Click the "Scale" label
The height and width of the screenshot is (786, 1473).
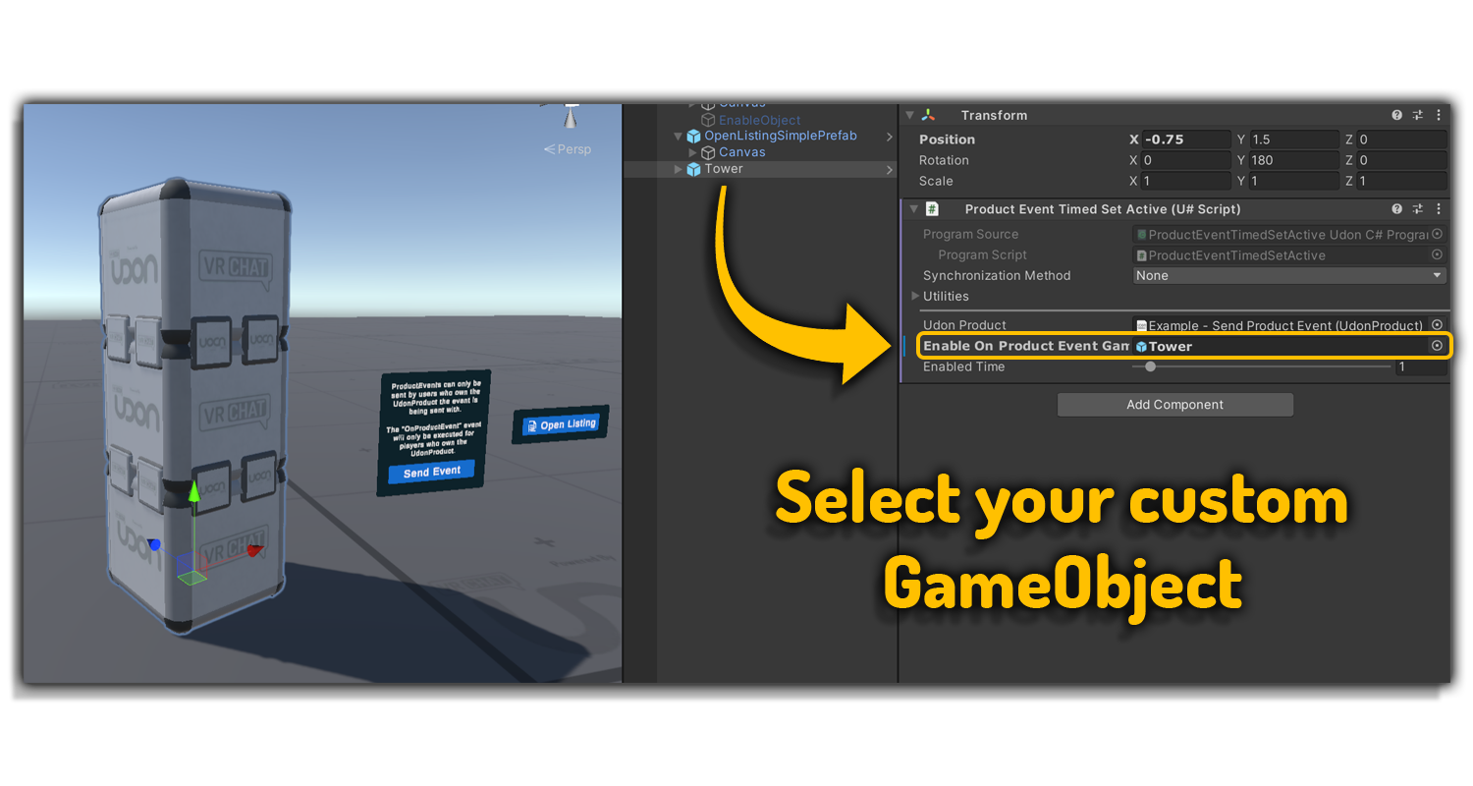pyautogui.click(x=936, y=181)
